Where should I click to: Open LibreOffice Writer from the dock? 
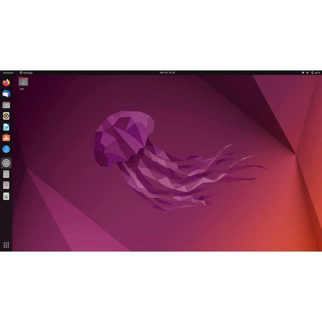pos(6,127)
